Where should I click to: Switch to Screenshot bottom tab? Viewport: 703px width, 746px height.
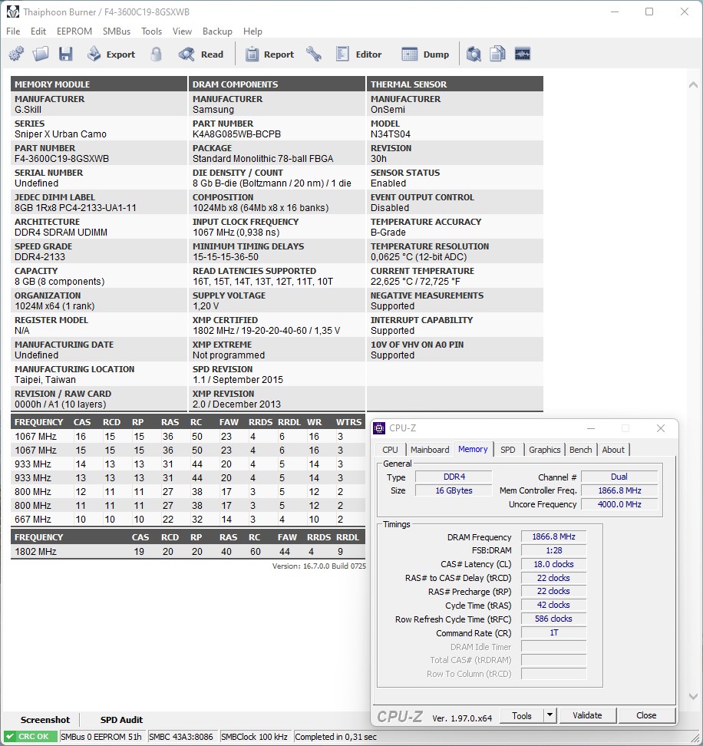click(45, 720)
